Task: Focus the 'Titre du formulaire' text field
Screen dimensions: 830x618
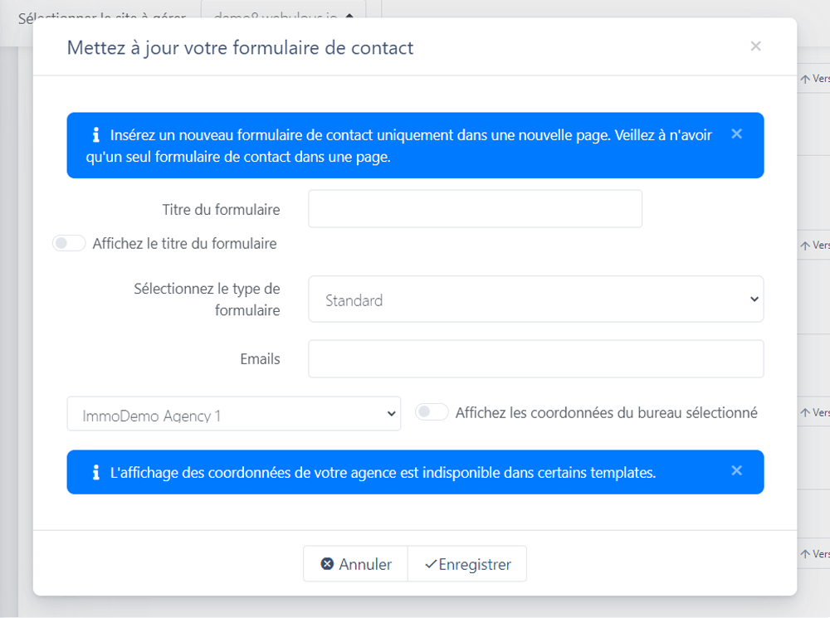Action: pyautogui.click(x=475, y=209)
